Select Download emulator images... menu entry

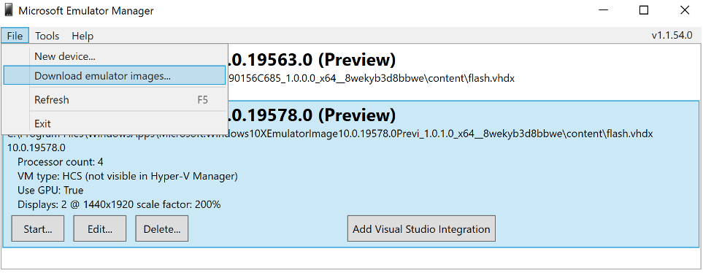[115, 76]
